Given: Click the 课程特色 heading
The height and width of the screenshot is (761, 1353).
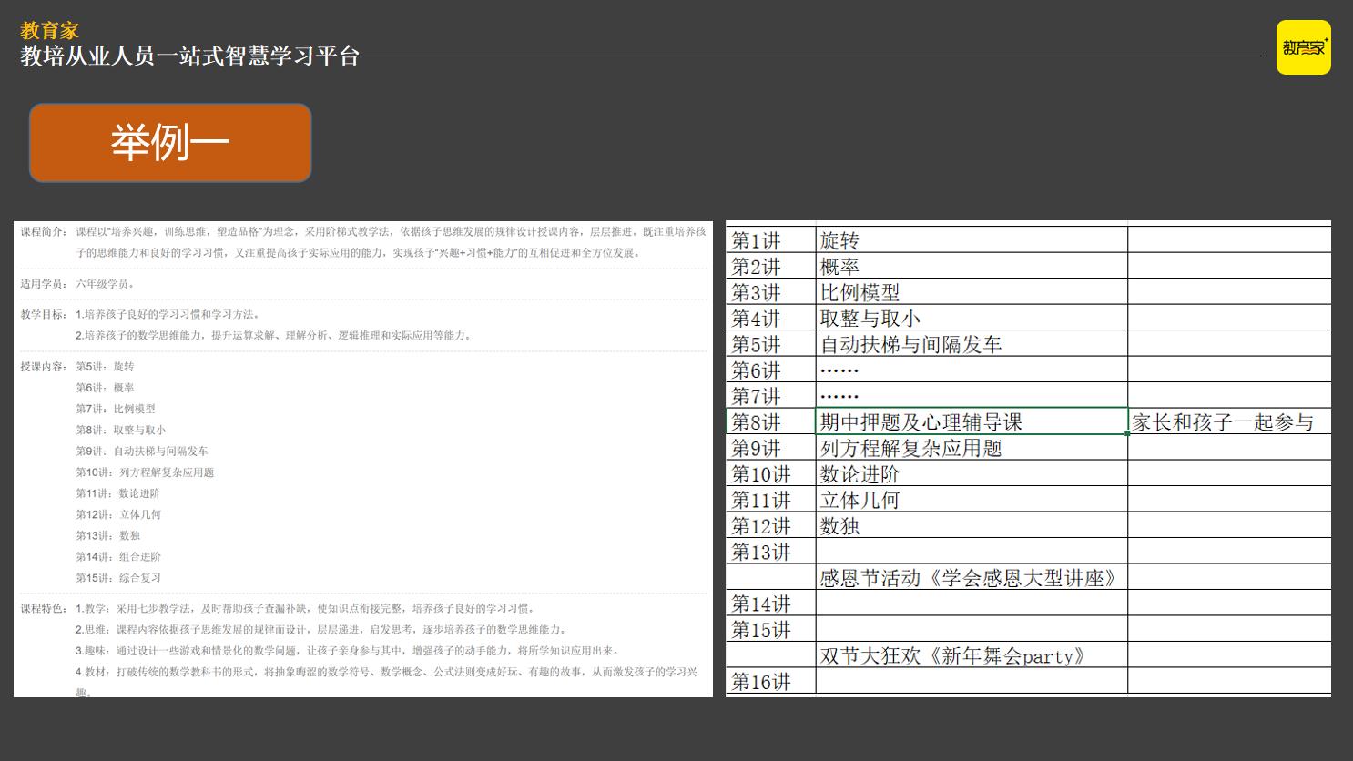Looking at the screenshot, I should pyautogui.click(x=41, y=605).
